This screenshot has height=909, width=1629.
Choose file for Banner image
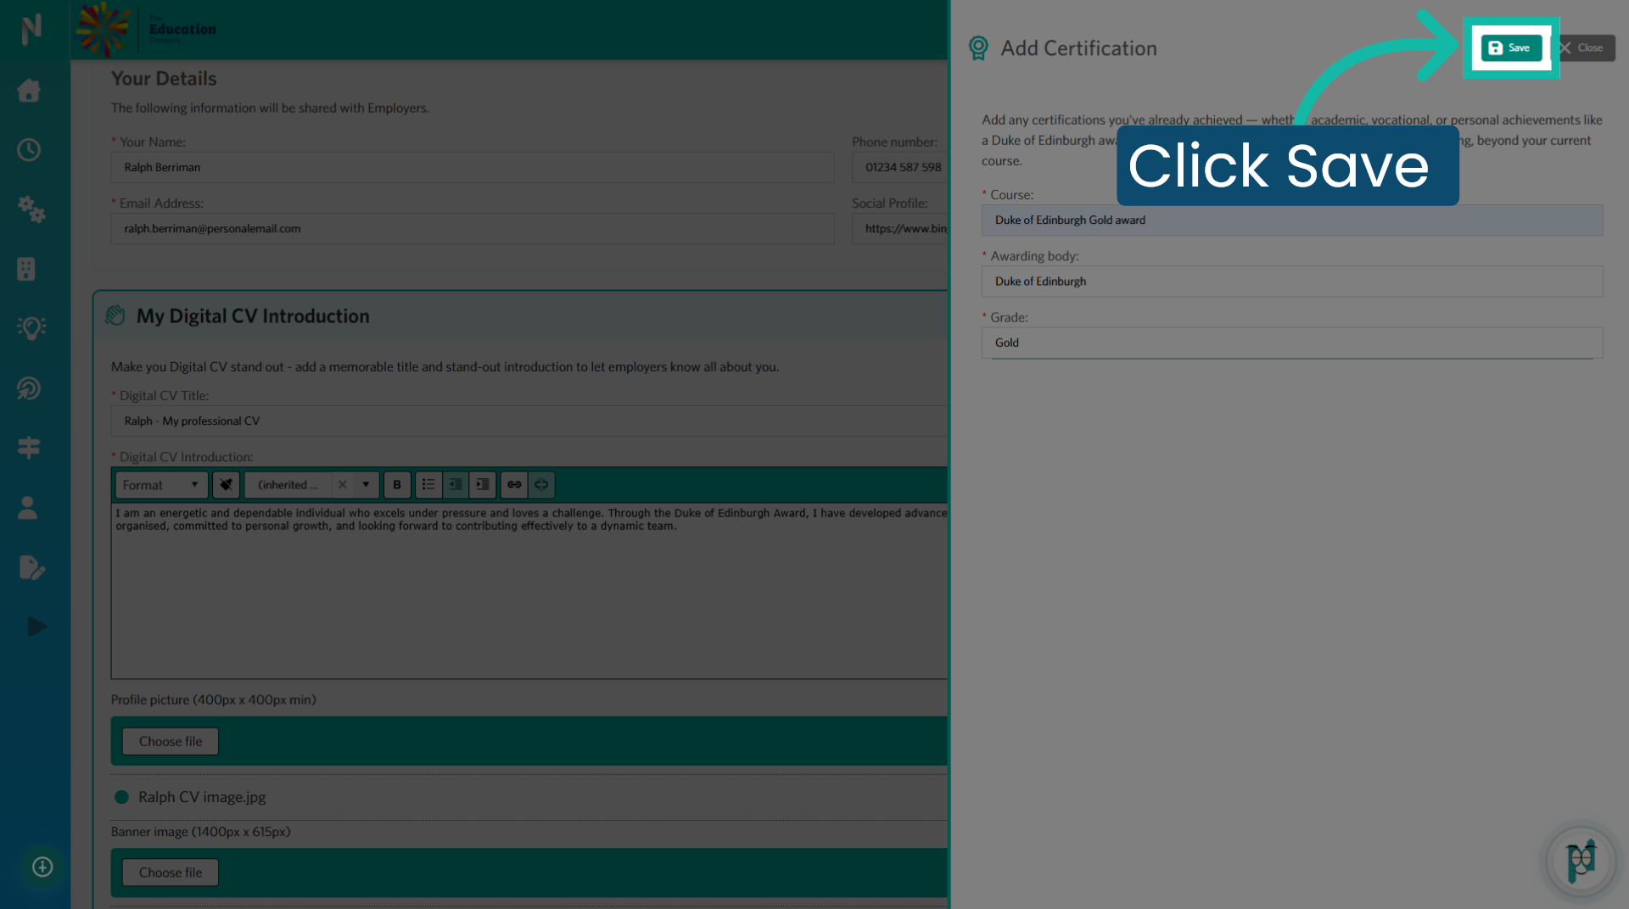coord(171,873)
